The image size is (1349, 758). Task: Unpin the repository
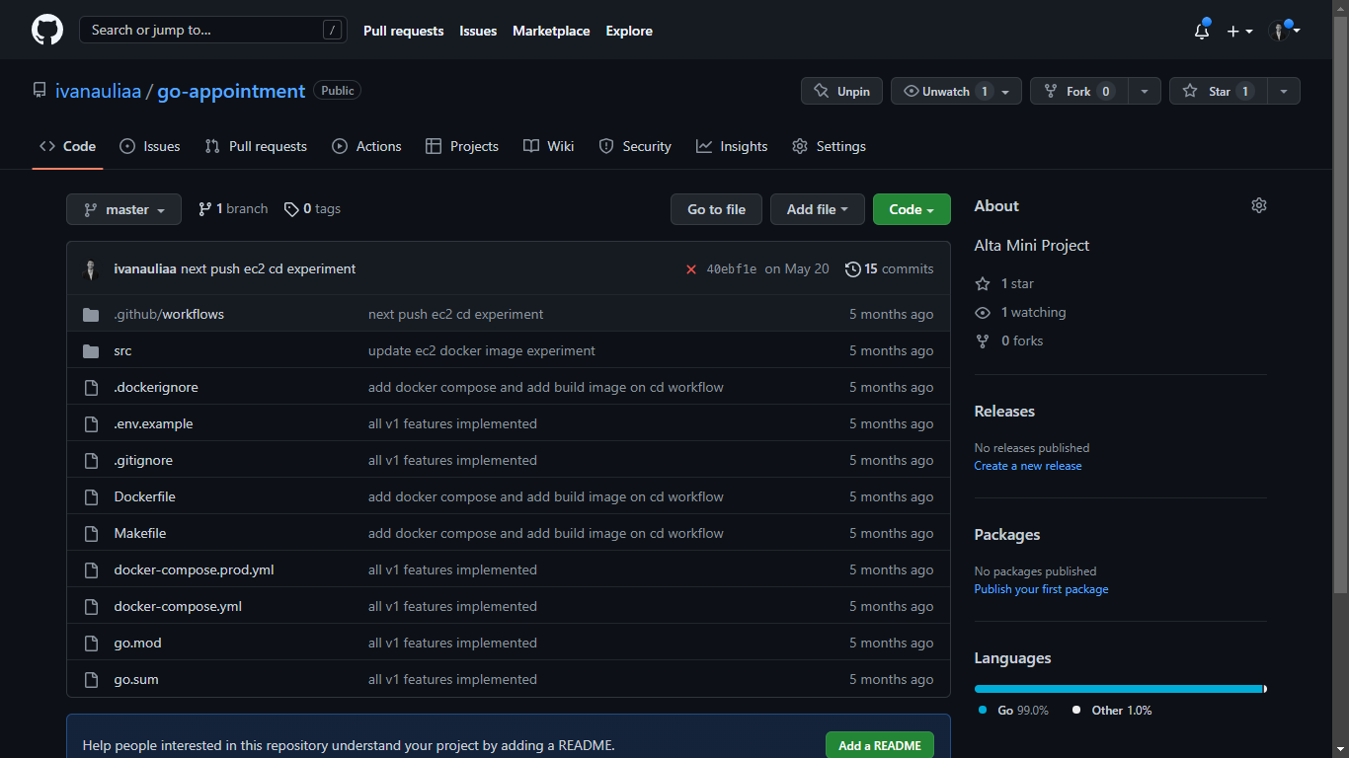click(x=841, y=91)
